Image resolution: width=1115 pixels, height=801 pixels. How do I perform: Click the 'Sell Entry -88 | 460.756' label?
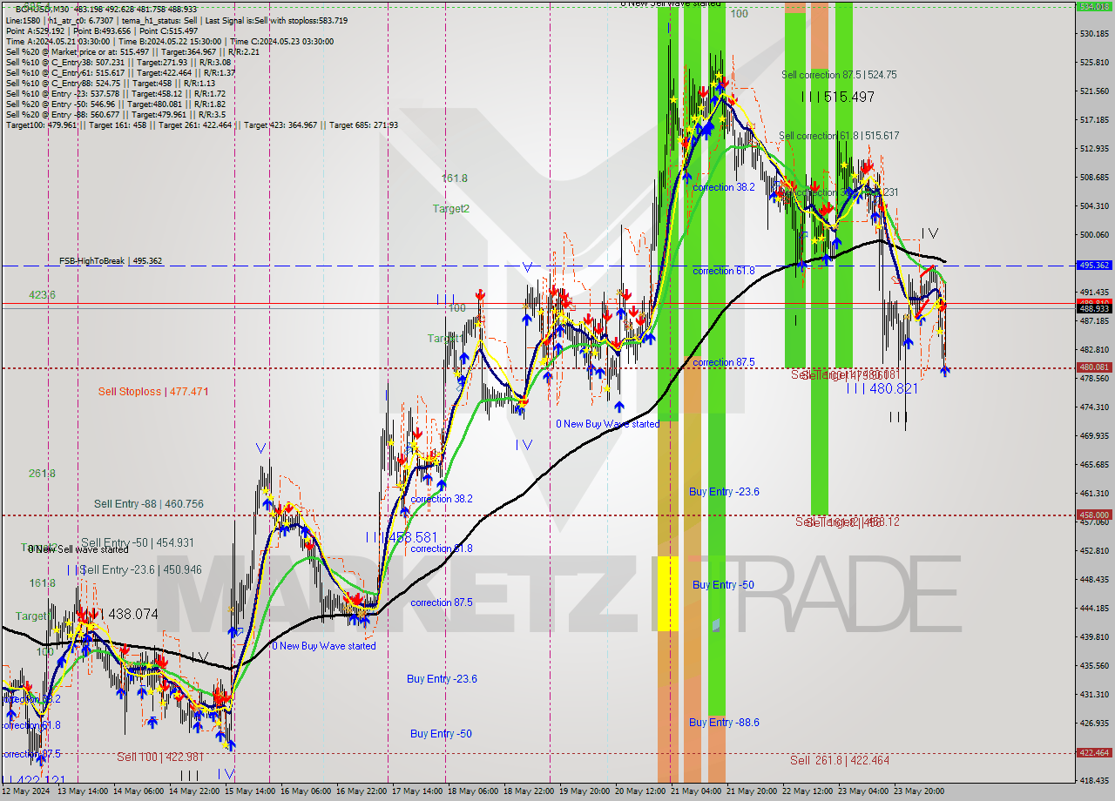pyautogui.click(x=149, y=504)
